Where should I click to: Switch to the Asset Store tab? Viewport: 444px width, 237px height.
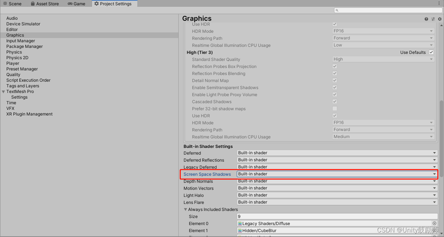click(44, 4)
